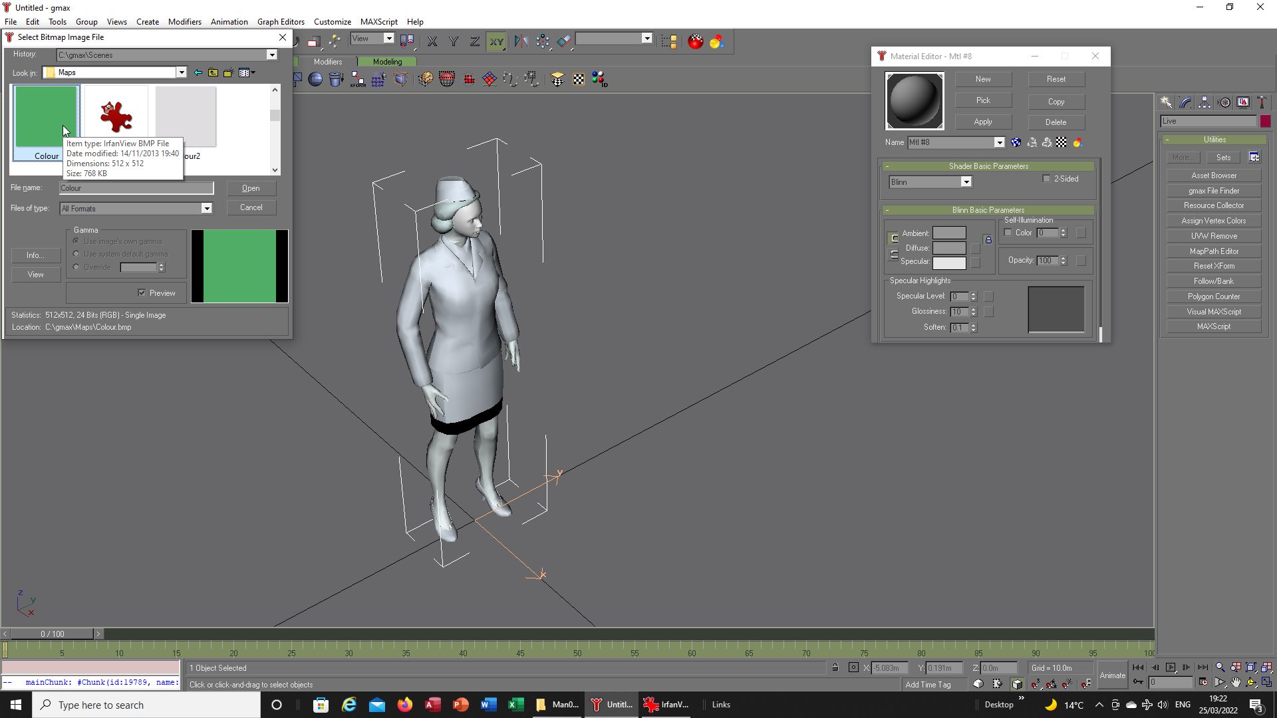1277x718 pixels.
Task: Select the XY plane restriction button
Action: coord(496,41)
